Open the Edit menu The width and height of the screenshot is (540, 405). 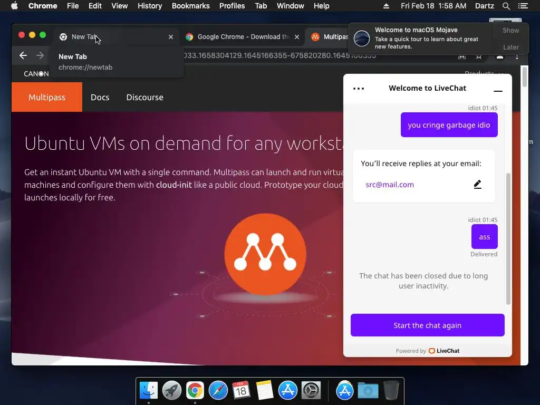coord(95,6)
